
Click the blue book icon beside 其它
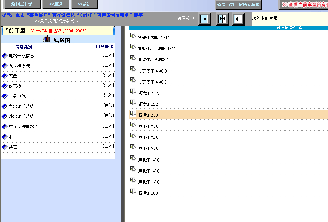point(4,147)
